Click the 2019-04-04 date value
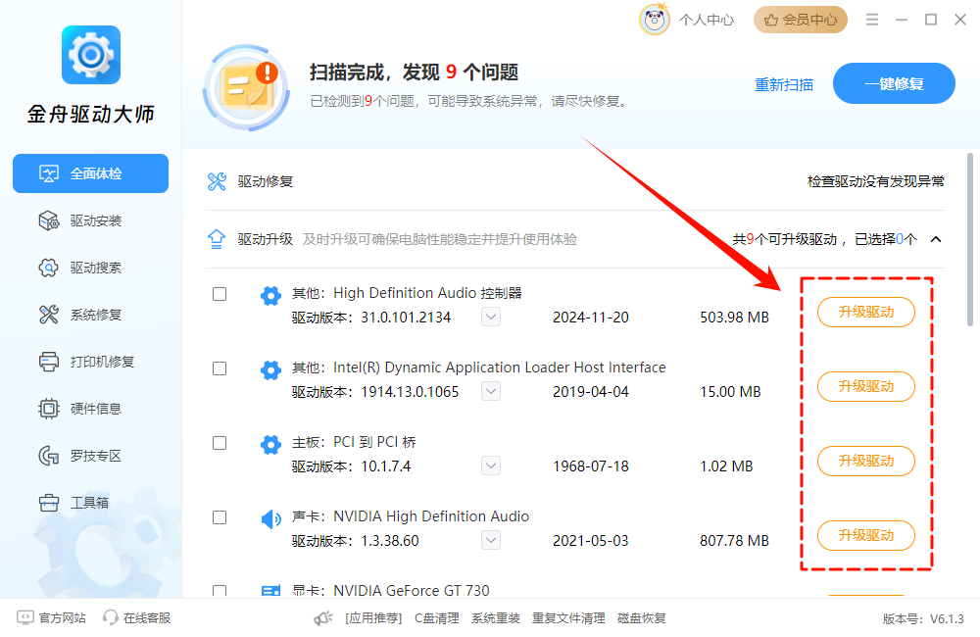This screenshot has height=637, width=980. [591, 392]
